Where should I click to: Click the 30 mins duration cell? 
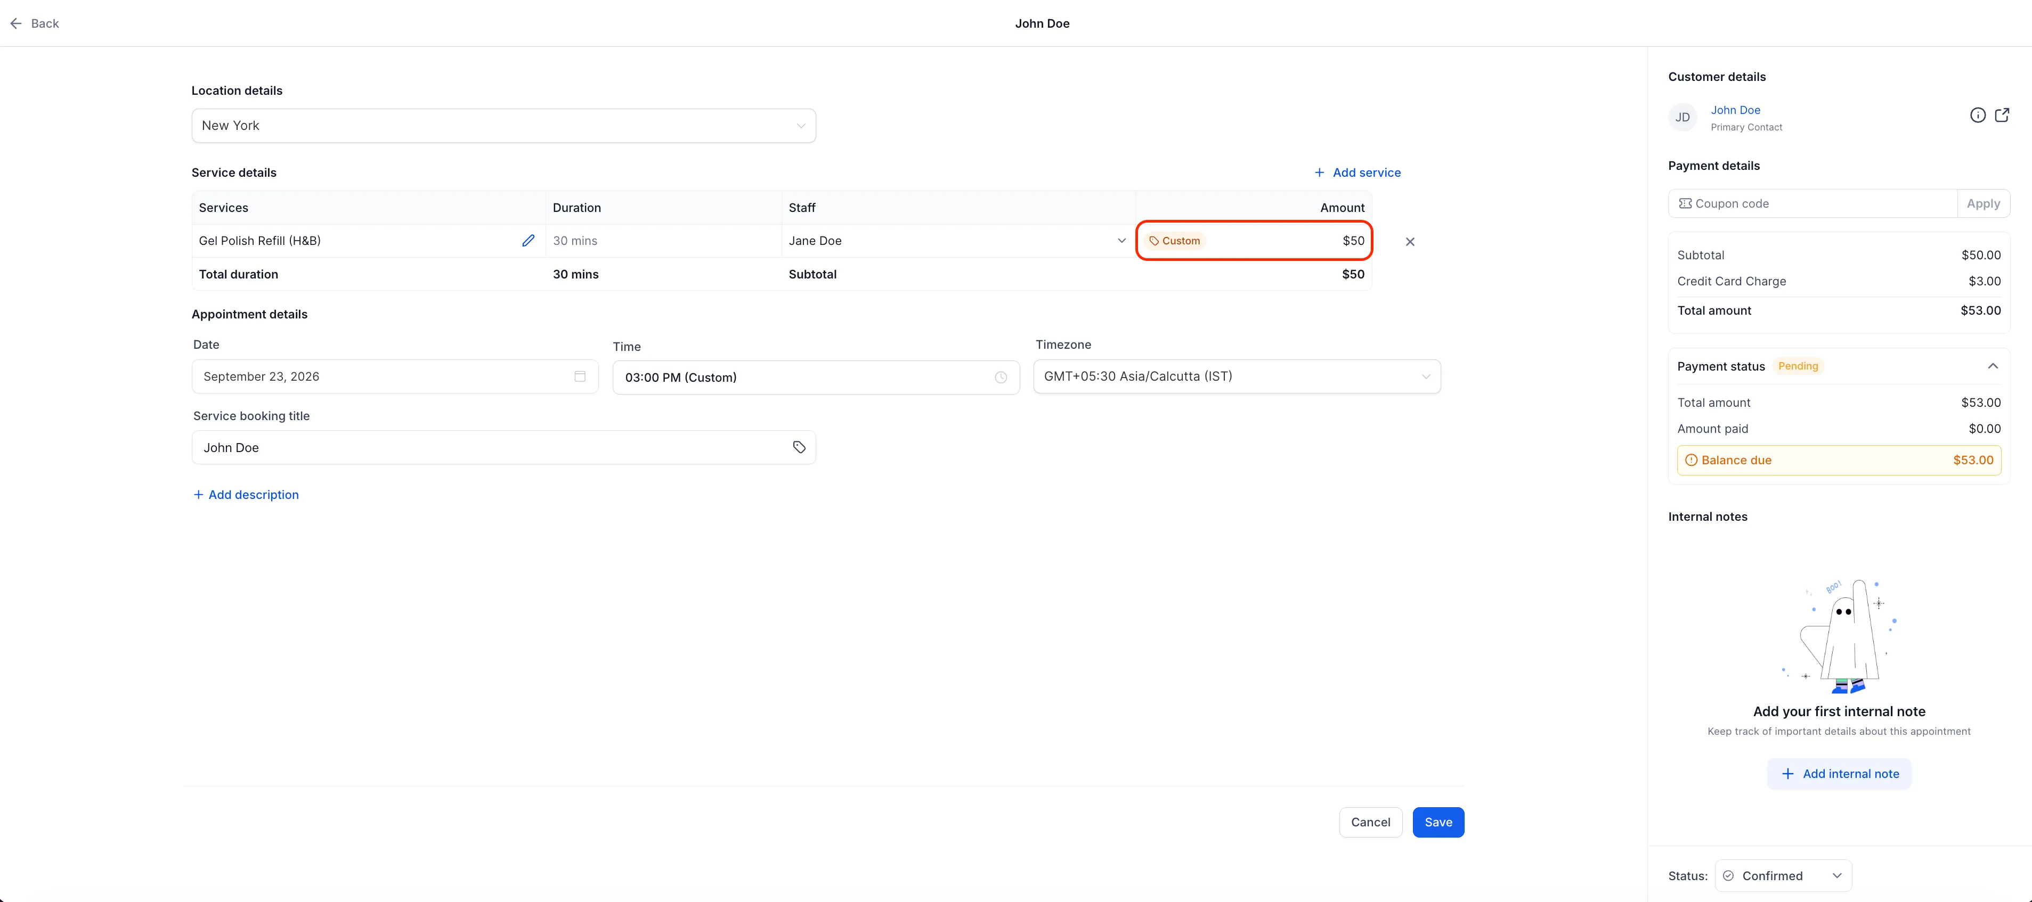click(663, 241)
